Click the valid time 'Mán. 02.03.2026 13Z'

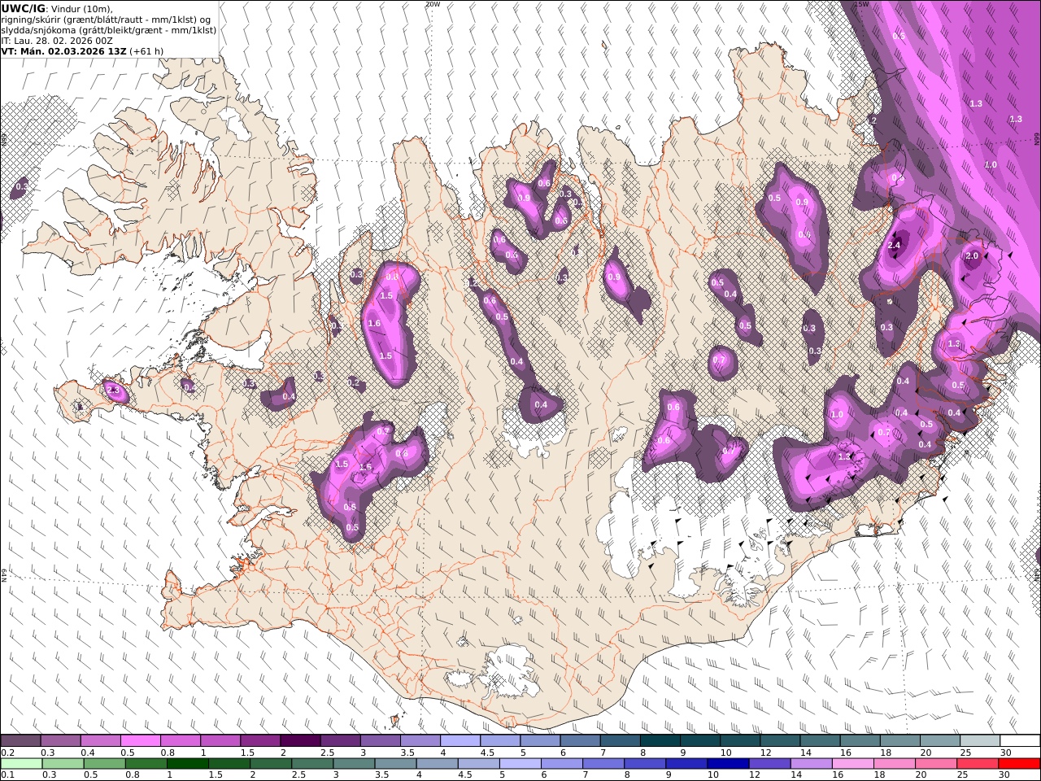coord(73,50)
